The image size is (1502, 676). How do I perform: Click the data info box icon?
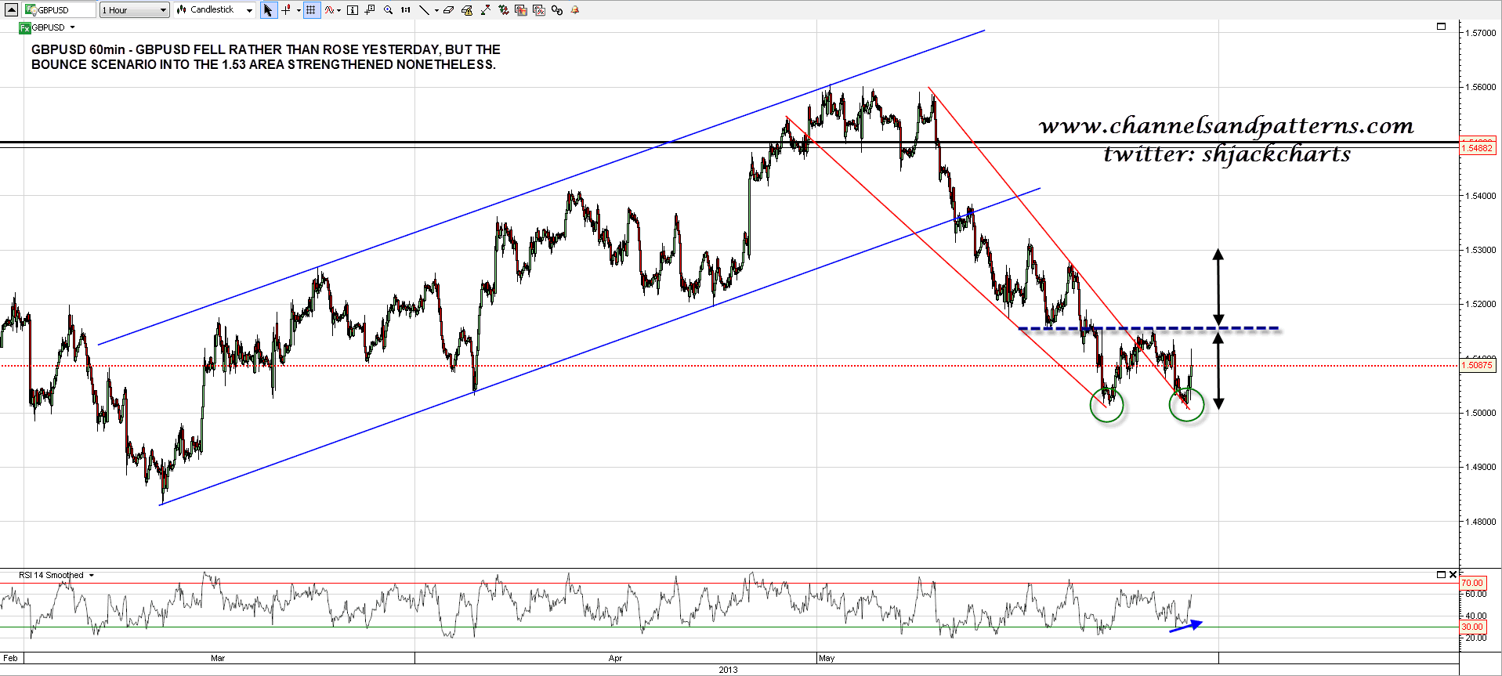click(x=353, y=10)
